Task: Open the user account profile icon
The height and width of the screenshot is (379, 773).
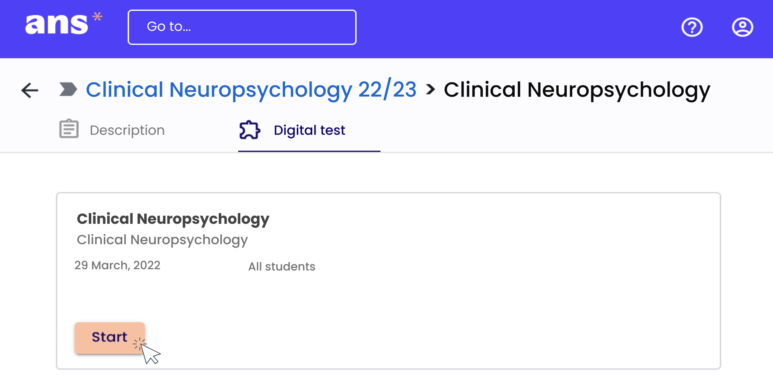Action: tap(742, 28)
